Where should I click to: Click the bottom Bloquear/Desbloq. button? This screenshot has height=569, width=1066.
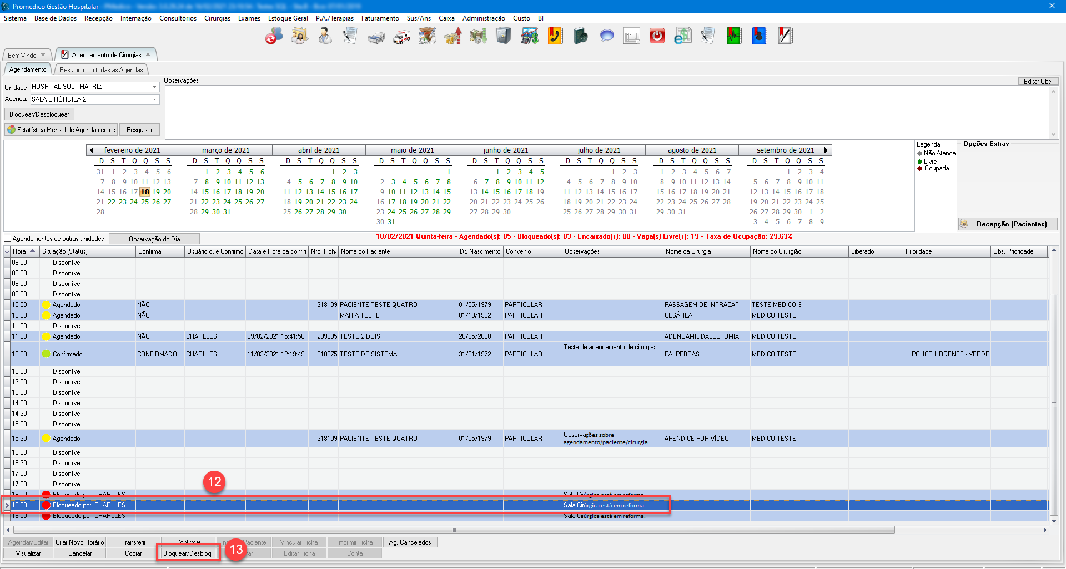(x=188, y=553)
